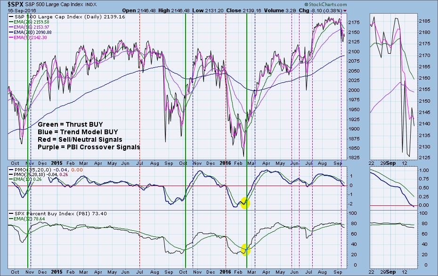Click the 'Purple = PBI Crossover Signals' annotation

[x=89, y=147]
